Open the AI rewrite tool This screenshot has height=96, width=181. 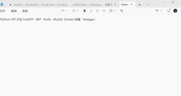pos(157,11)
